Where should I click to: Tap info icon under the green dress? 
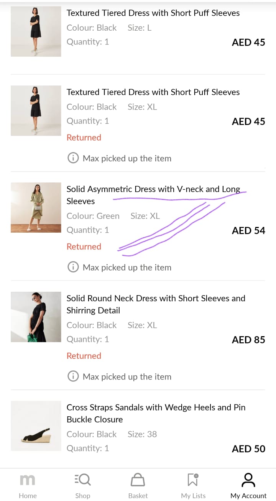[73, 267]
